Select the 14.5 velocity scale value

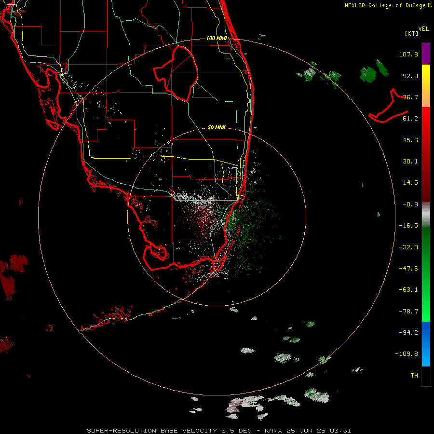(410, 183)
